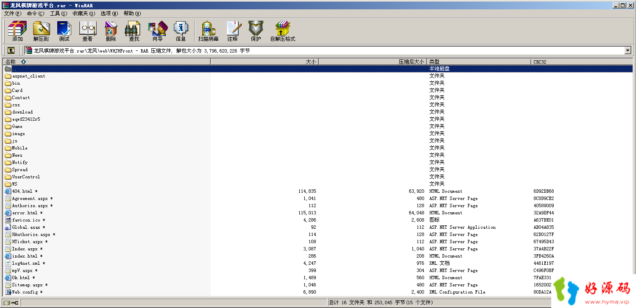The image size is (636, 308).
Task: Click the disk icon in status bar
Action: click(7, 302)
